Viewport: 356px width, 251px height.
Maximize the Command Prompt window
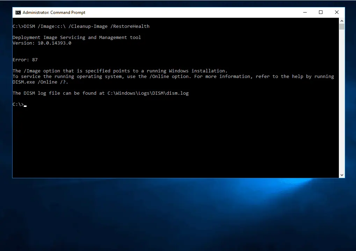pyautogui.click(x=321, y=13)
